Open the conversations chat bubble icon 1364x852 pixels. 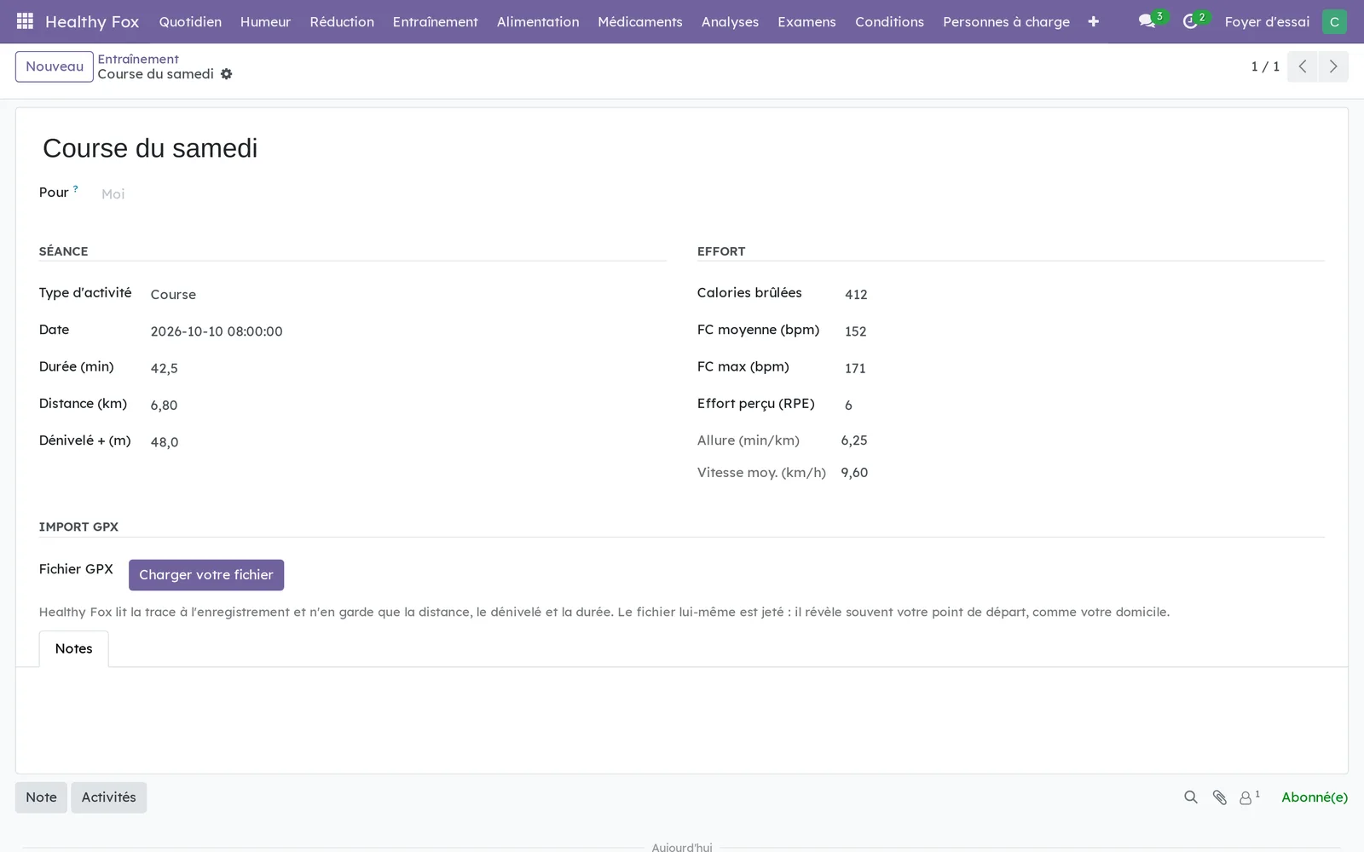1147,21
